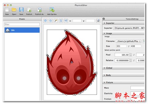Open a file with the Open folder icon
This screenshot has width=148, height=104.
pos(14,10)
